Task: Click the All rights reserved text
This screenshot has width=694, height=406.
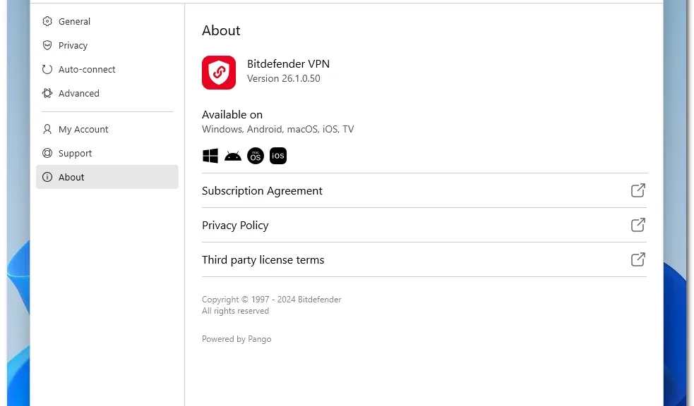Action: click(x=235, y=311)
